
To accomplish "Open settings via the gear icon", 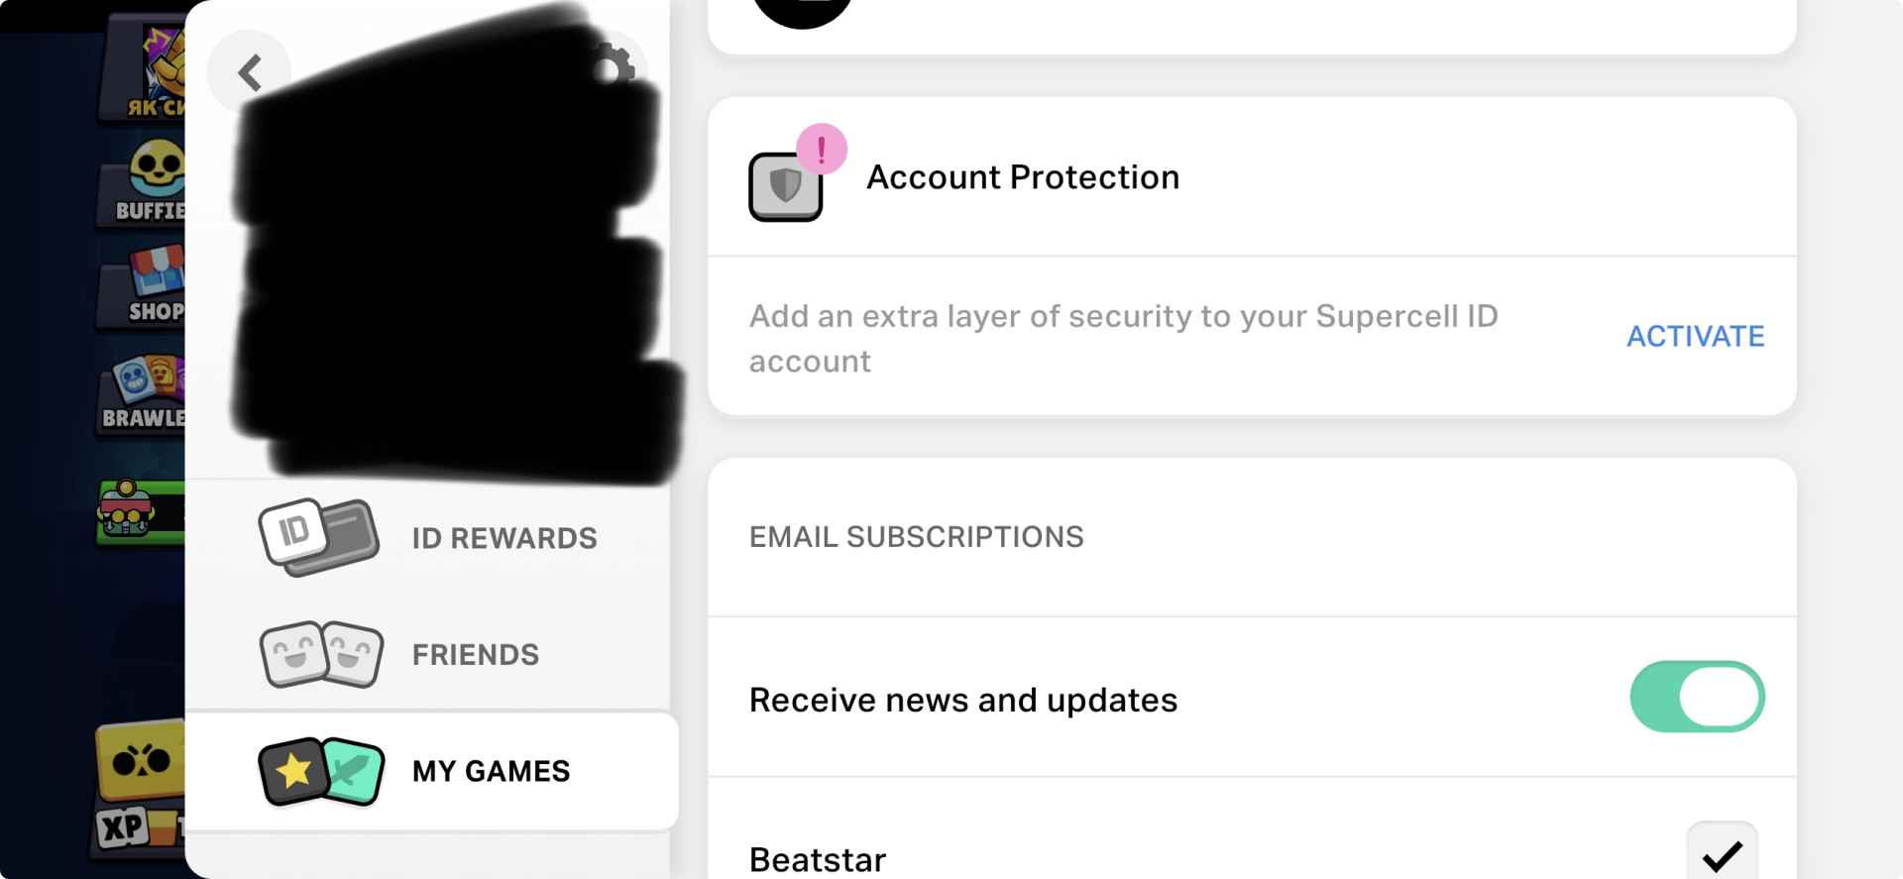I will click(615, 65).
